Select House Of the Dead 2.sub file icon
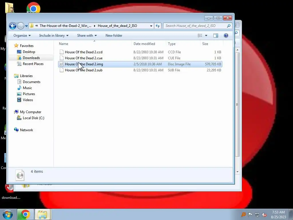The width and height of the screenshot is (293, 220). click(62, 70)
